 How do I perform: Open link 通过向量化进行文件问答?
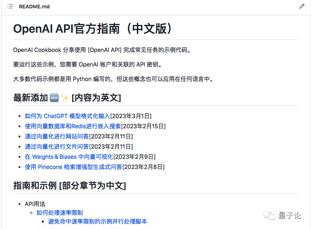pyautogui.click(x=57, y=146)
